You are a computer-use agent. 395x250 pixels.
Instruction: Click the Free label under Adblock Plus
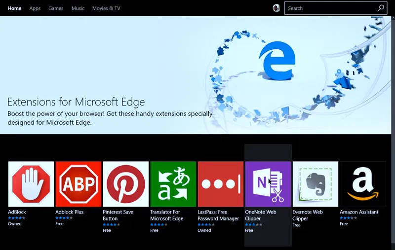(x=59, y=224)
